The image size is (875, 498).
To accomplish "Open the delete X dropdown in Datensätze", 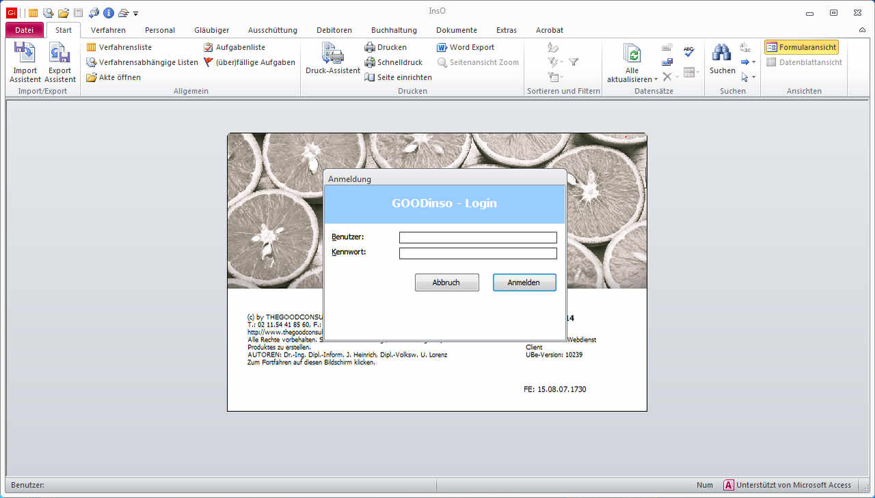I will (x=677, y=77).
